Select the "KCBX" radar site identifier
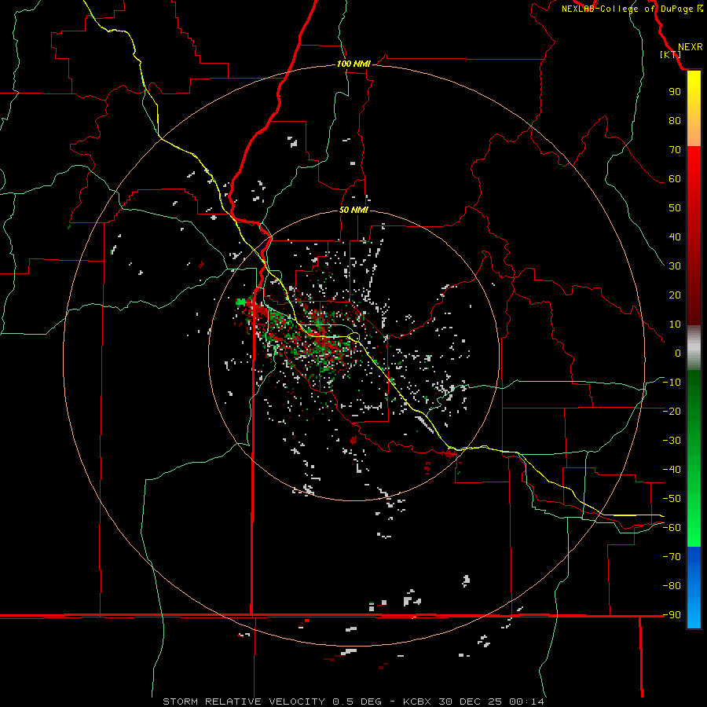 [x=417, y=702]
